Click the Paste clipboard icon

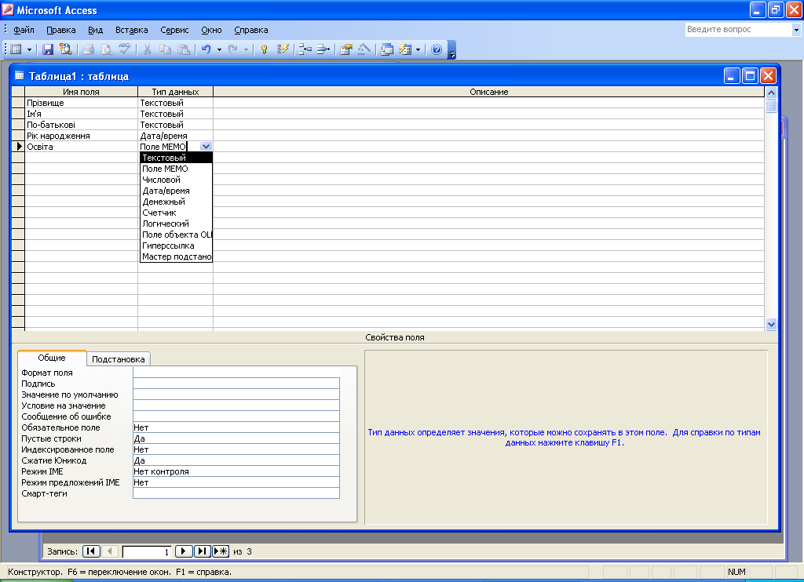click(x=183, y=49)
